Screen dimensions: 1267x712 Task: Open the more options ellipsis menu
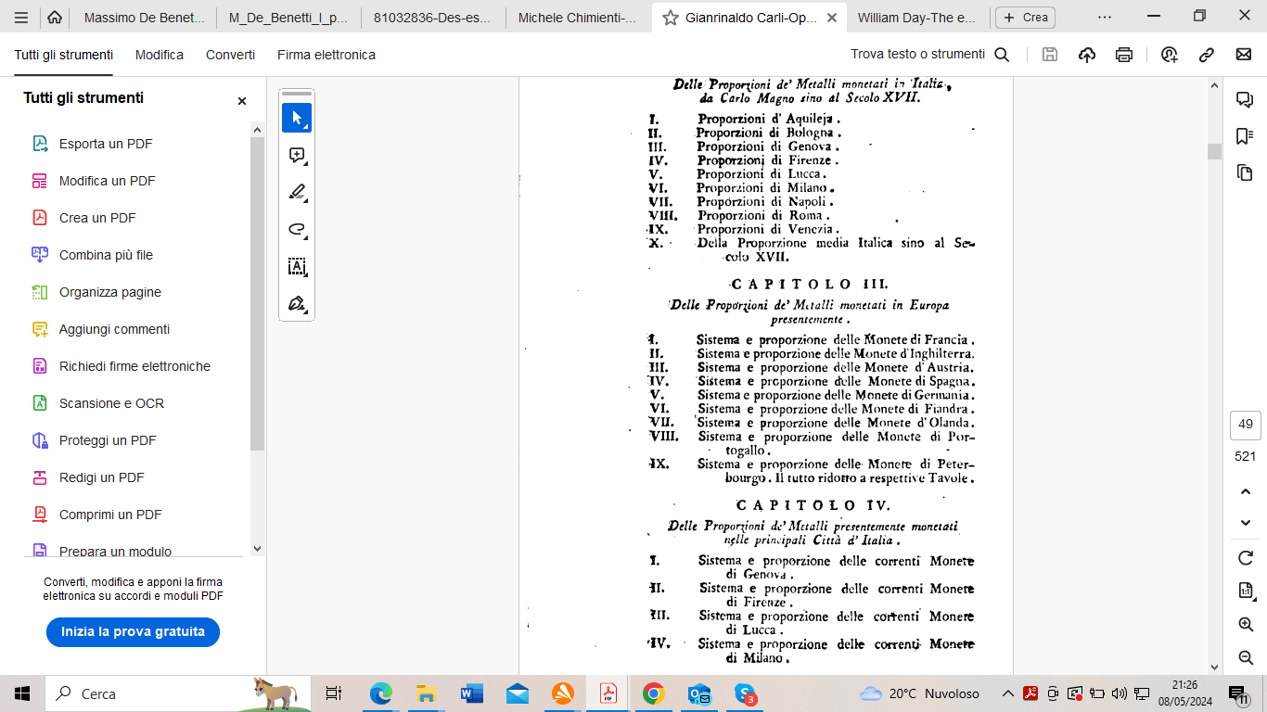pyautogui.click(x=1104, y=18)
